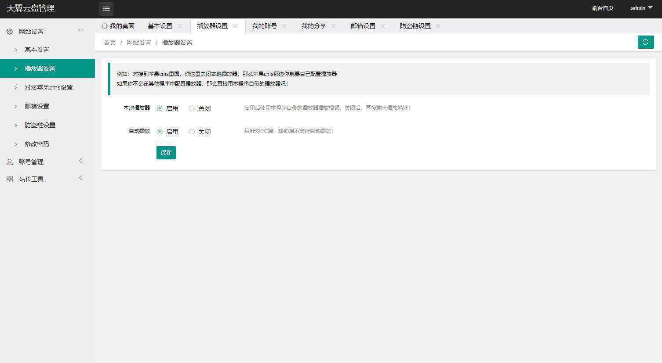The height and width of the screenshot is (363, 662).
Task: Select 关闭 for 本地播放器
Action: click(192, 108)
